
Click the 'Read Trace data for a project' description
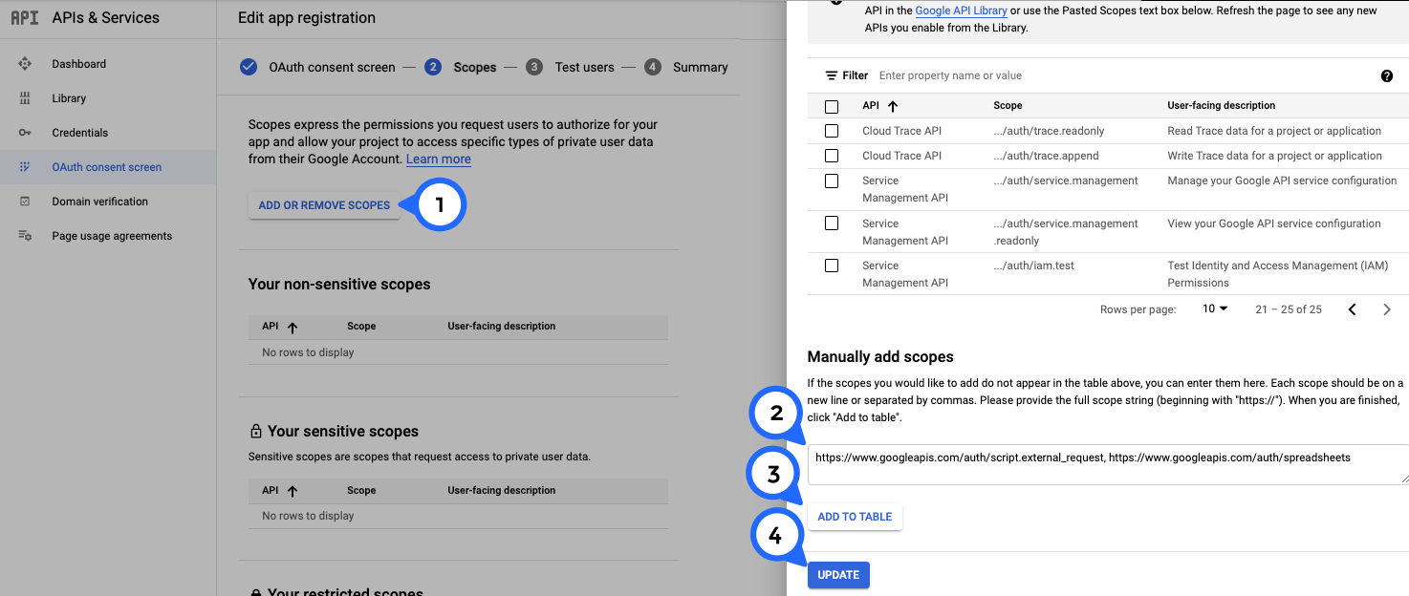[1274, 131]
